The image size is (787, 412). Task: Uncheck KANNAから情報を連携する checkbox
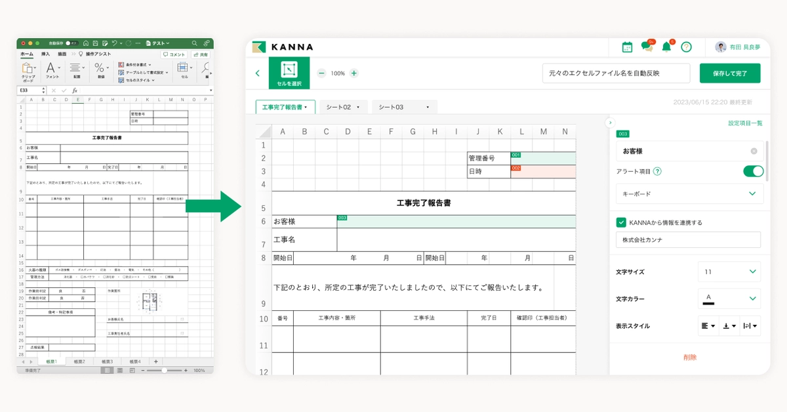pyautogui.click(x=621, y=222)
